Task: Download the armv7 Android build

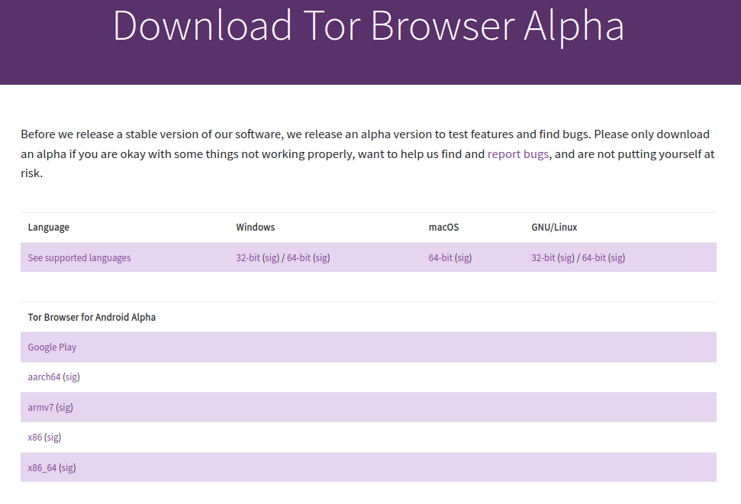Action: click(x=40, y=407)
